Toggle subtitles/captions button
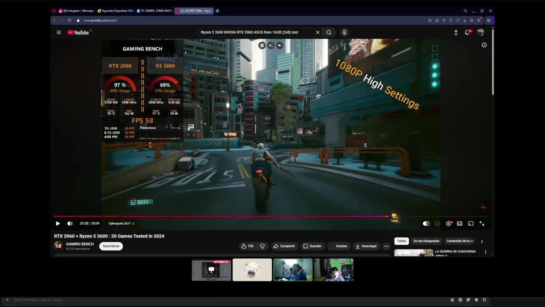 point(437,223)
